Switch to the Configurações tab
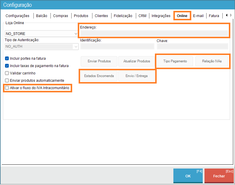 tap(18, 16)
